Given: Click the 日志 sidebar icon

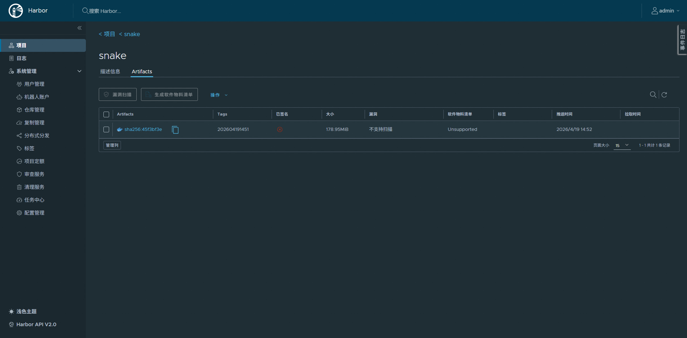Looking at the screenshot, I should 11,58.
